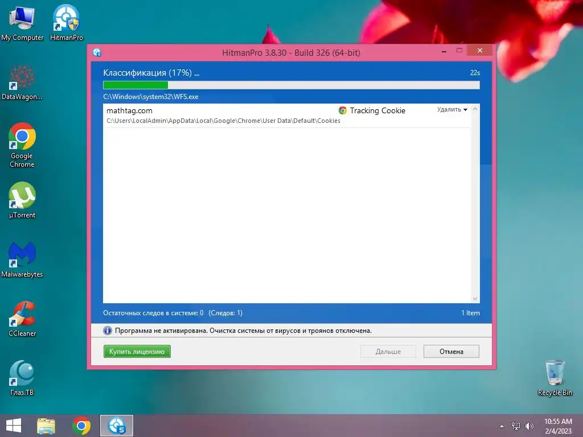Click Классификация (17%) status heading
The width and height of the screenshot is (583, 437).
coord(151,73)
